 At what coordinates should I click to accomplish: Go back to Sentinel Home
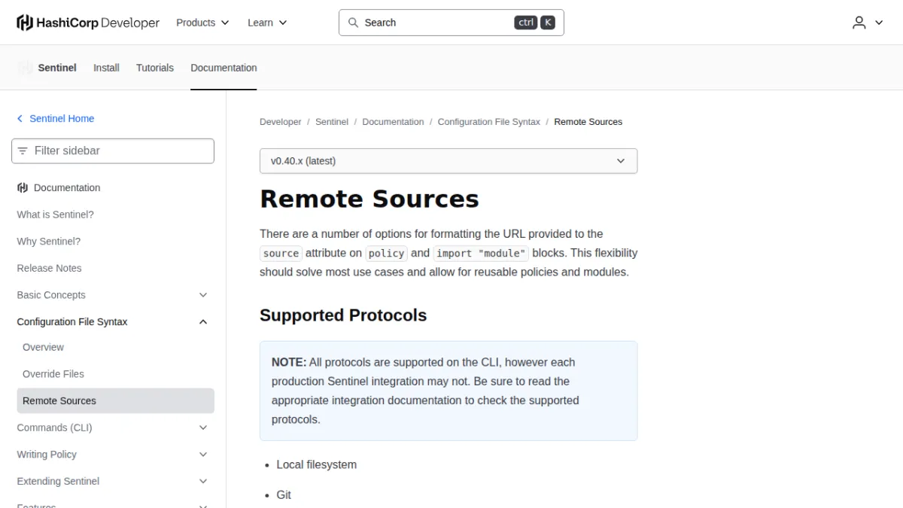point(62,119)
